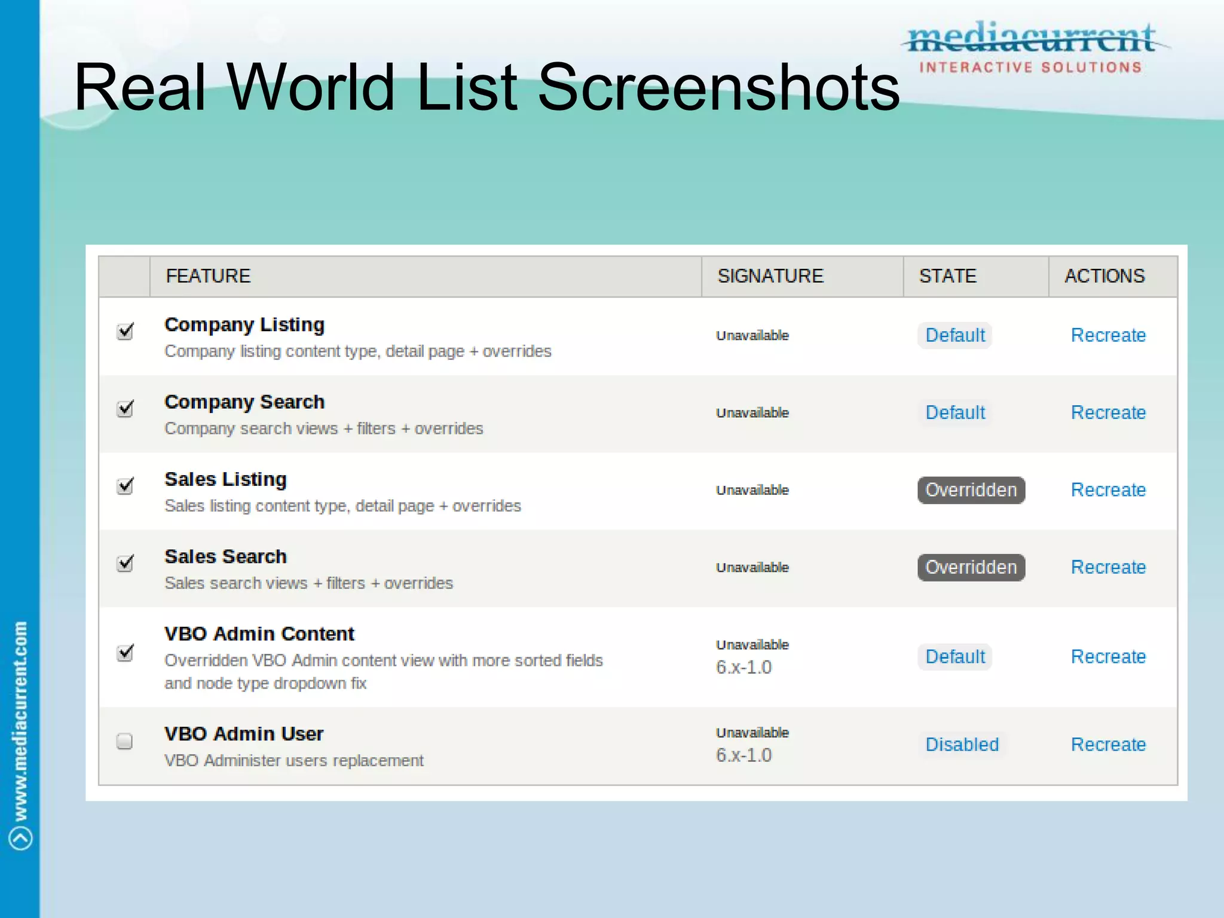Click the Company Listing description text
The height and width of the screenshot is (918, 1224).
[x=358, y=351]
